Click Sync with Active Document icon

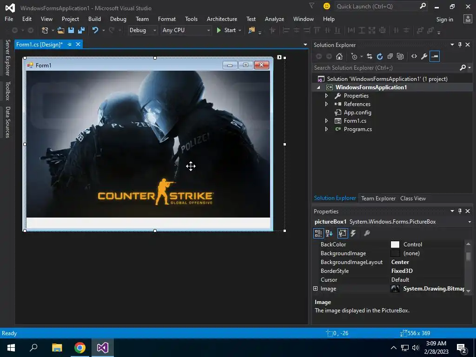coord(370,56)
